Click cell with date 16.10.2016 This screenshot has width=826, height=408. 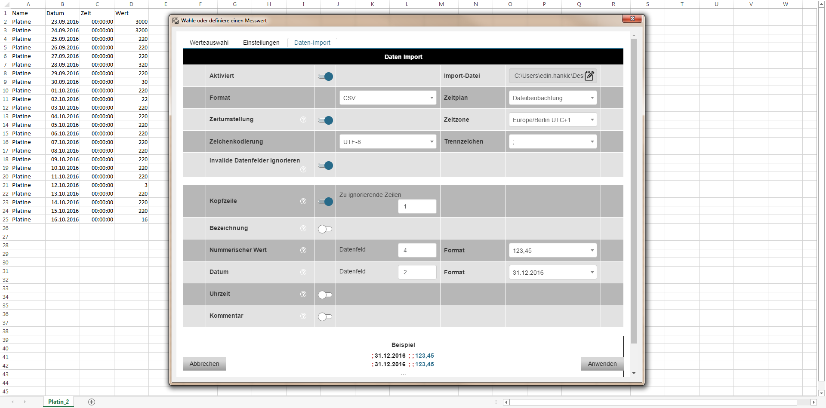(x=62, y=219)
